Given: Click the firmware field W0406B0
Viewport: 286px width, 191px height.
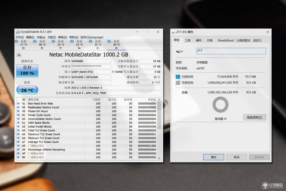Looking at the screenshot, I should [x=91, y=61].
